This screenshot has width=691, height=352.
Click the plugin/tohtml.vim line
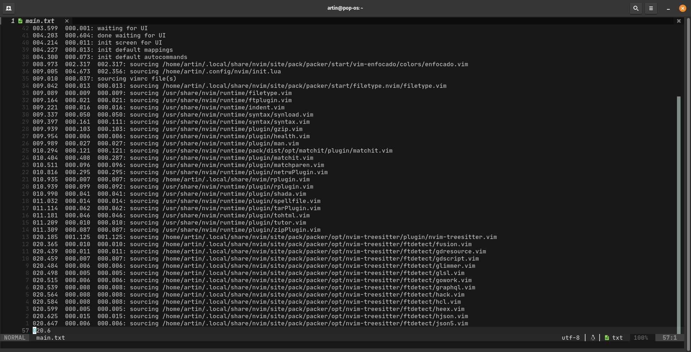[x=171, y=215]
